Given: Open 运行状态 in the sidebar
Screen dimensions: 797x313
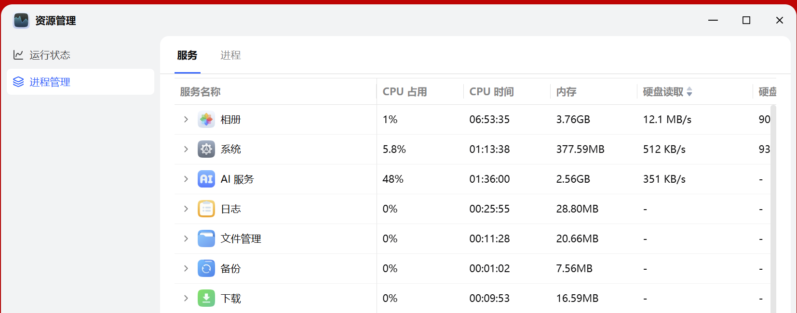Looking at the screenshot, I should 81,55.
